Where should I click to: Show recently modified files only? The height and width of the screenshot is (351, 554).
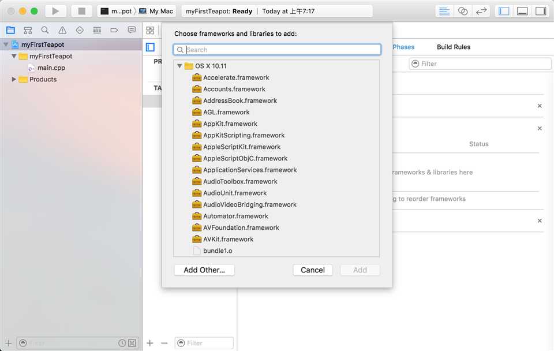click(x=122, y=343)
